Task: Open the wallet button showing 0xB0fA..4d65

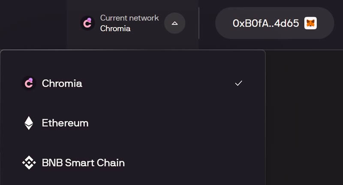Action: click(x=274, y=23)
